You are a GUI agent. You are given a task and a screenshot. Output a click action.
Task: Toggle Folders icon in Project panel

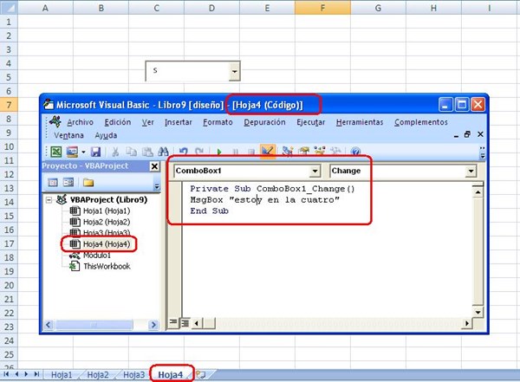88,183
